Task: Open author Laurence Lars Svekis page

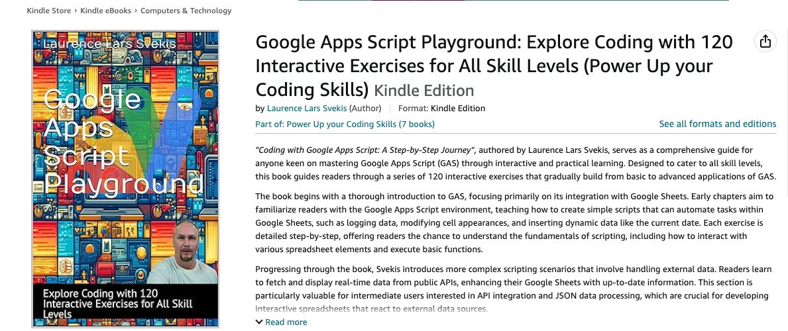Action: click(307, 108)
